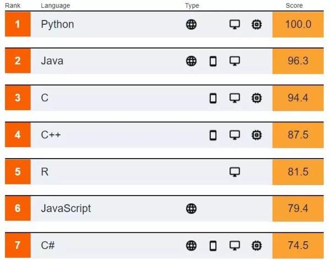331x260 pixels.
Task: Select the Python language name
Action: click(57, 24)
